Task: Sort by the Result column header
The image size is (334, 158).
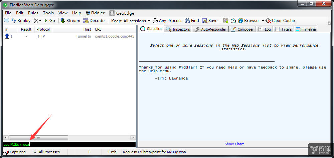Action: click(x=26, y=29)
